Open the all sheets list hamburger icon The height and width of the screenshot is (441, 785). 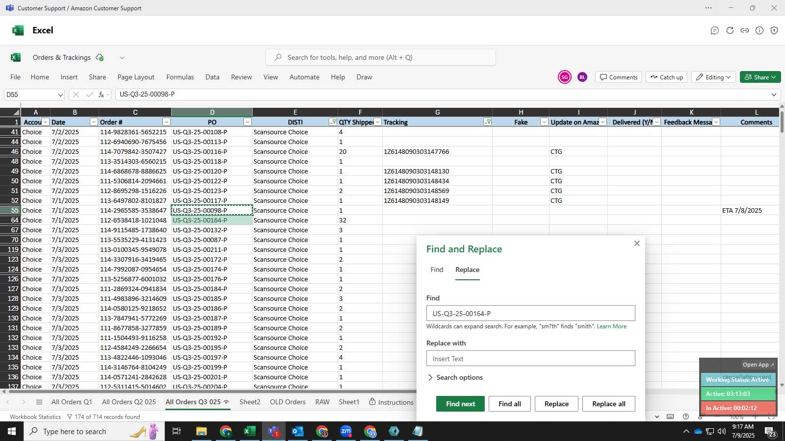pos(39,402)
